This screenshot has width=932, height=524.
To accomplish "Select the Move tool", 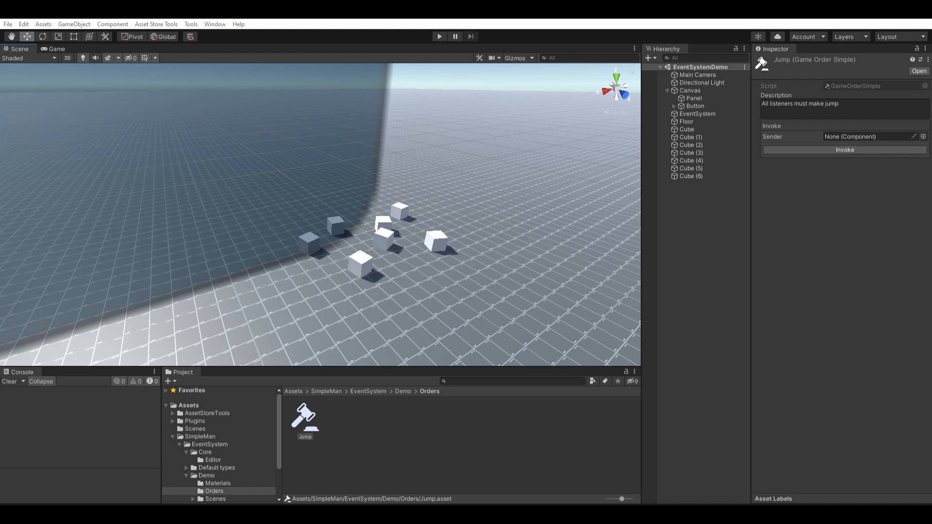I will click(27, 36).
